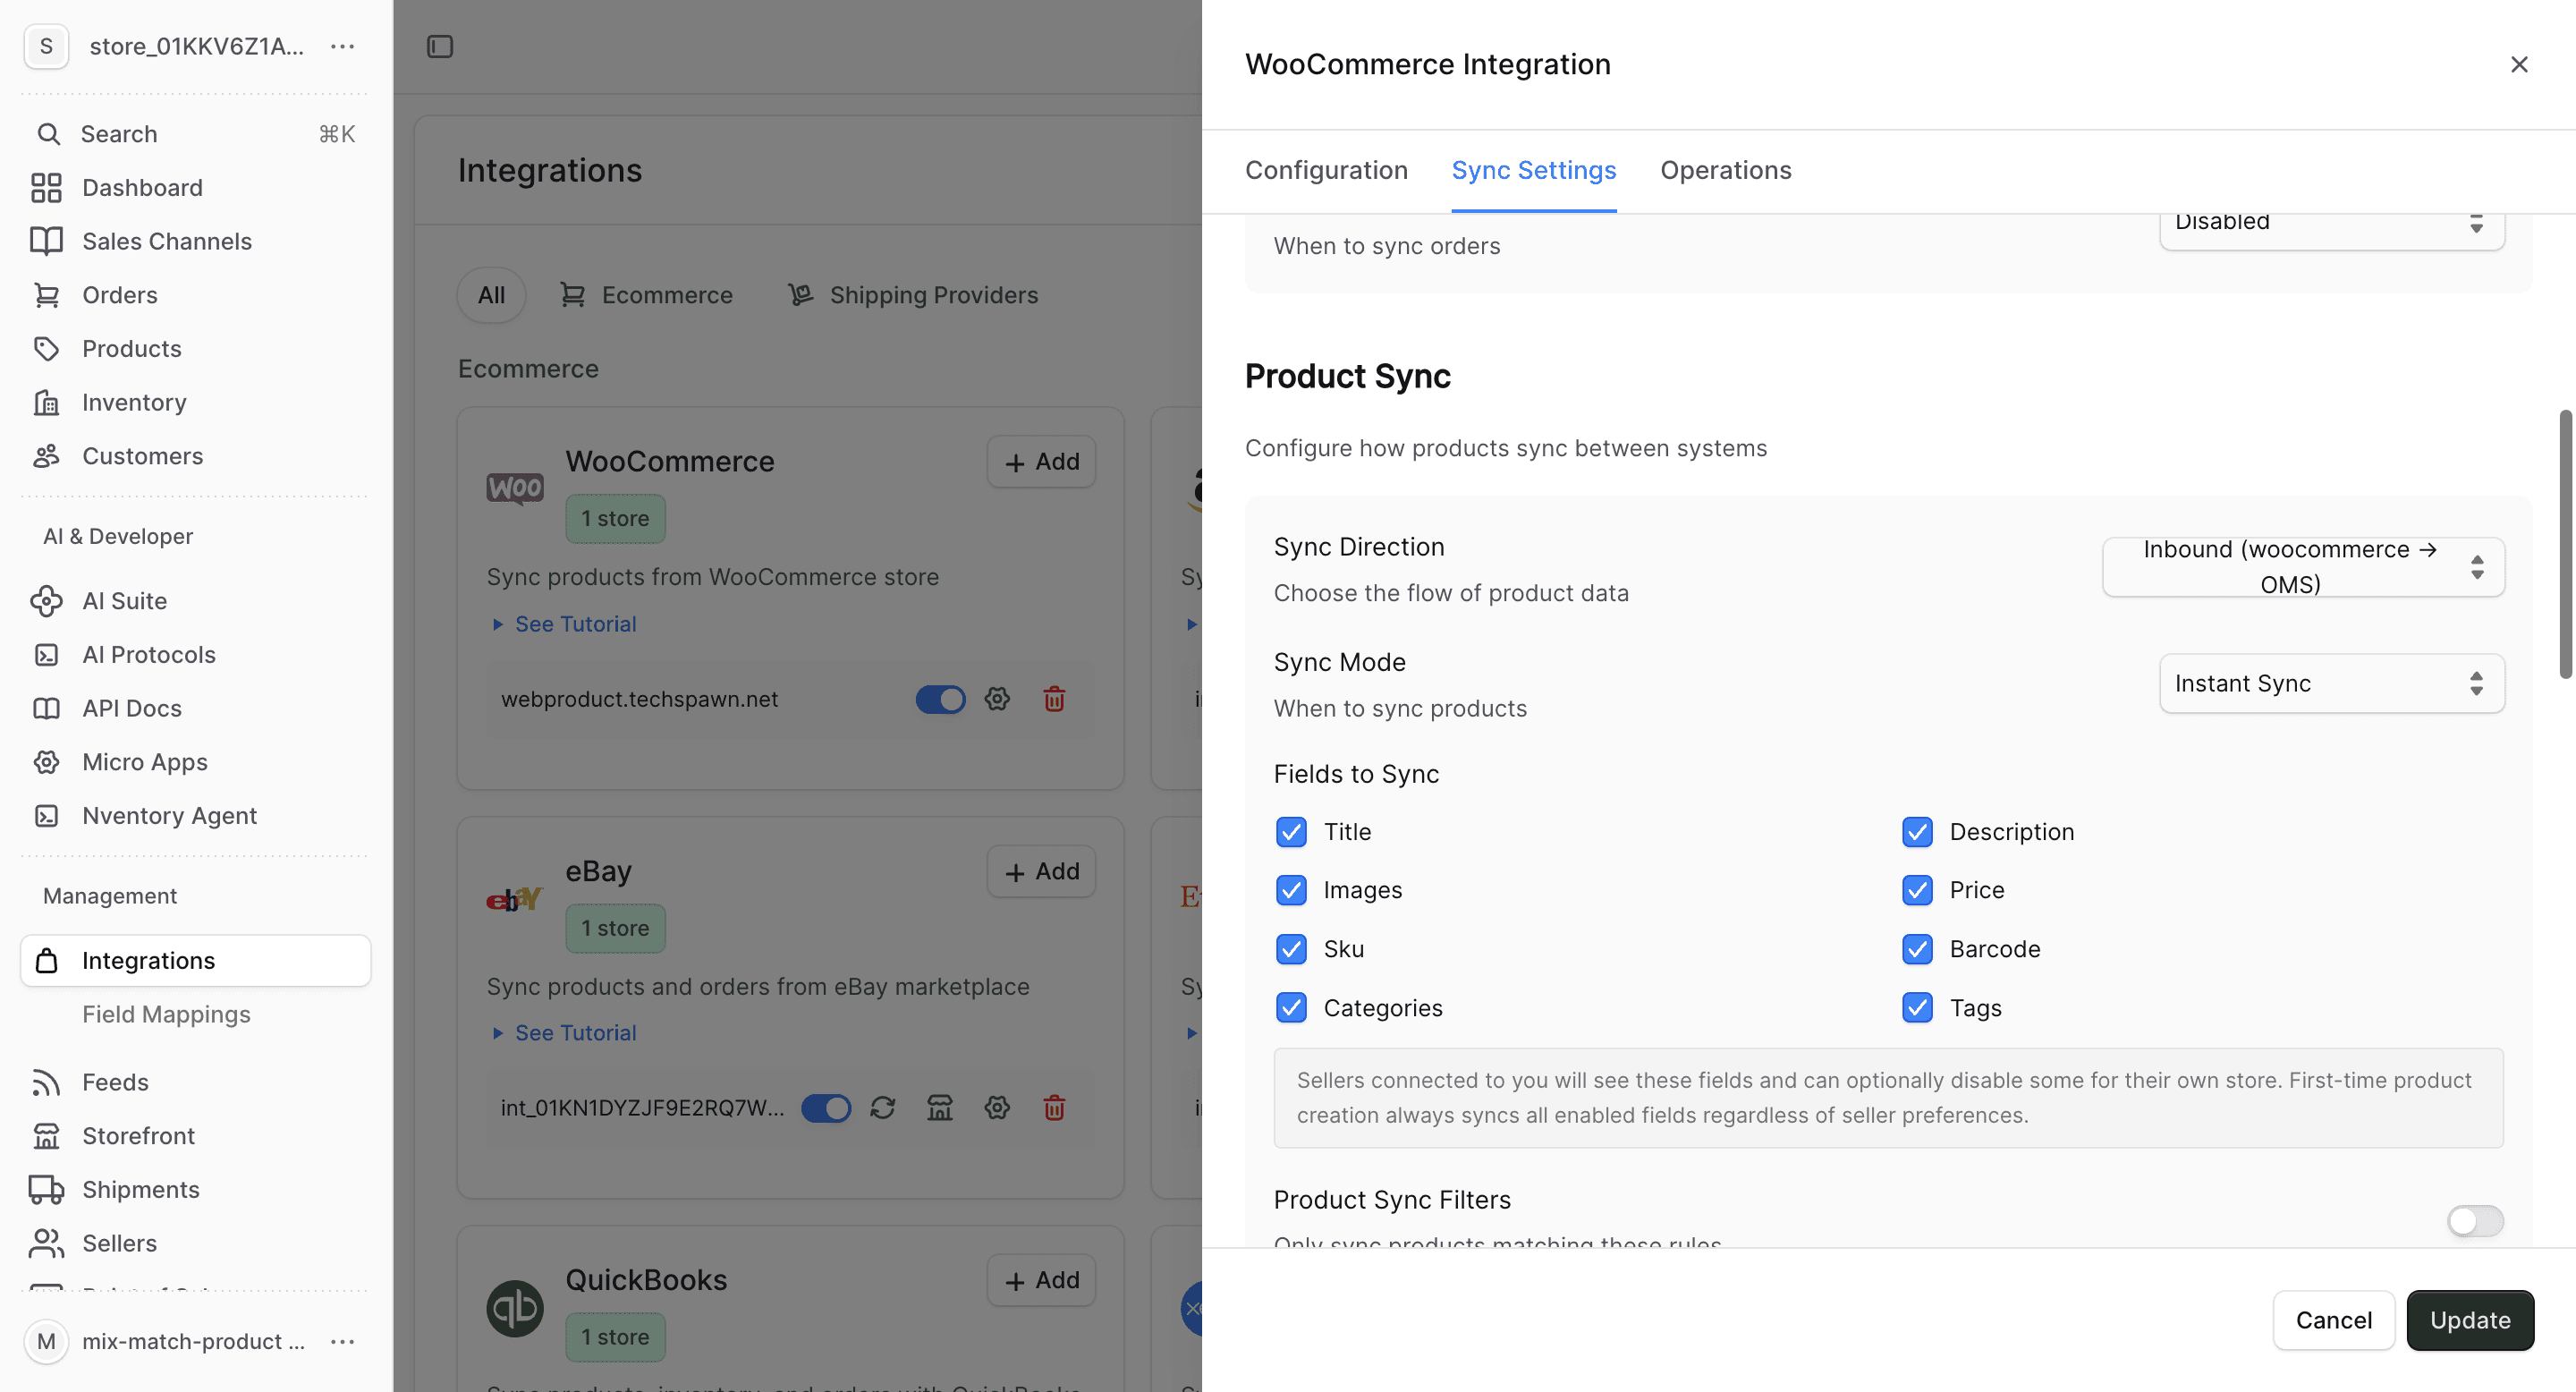The width and height of the screenshot is (2576, 1392).
Task: Click the Update button
Action: click(2470, 1320)
